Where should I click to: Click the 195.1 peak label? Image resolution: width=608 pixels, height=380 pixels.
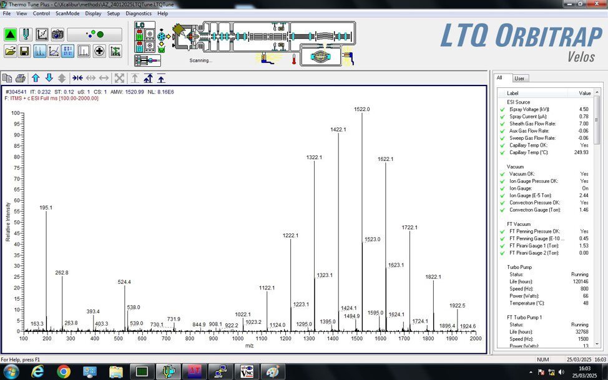(46, 208)
